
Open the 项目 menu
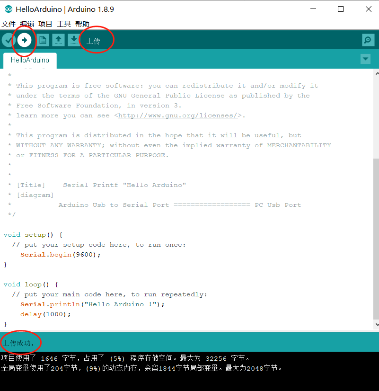point(45,24)
